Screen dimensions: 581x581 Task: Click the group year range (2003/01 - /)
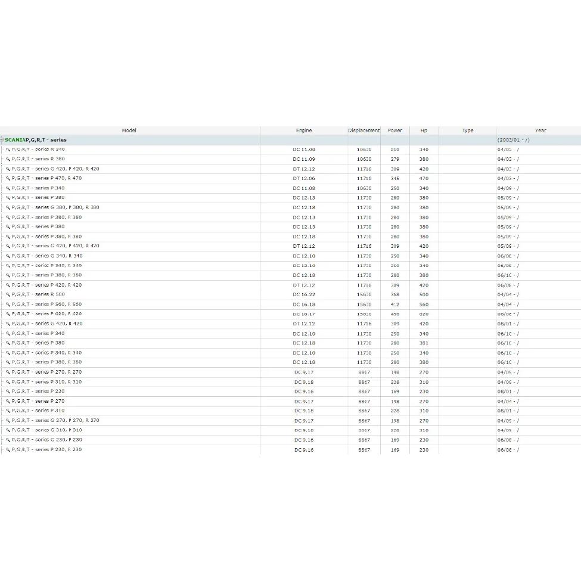tap(514, 140)
